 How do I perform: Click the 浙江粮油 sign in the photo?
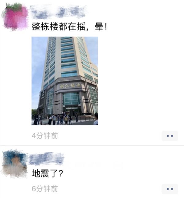[70, 86]
